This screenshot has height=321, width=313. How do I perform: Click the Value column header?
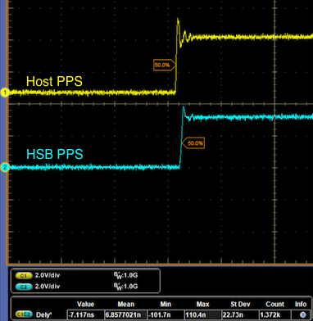pos(85,304)
